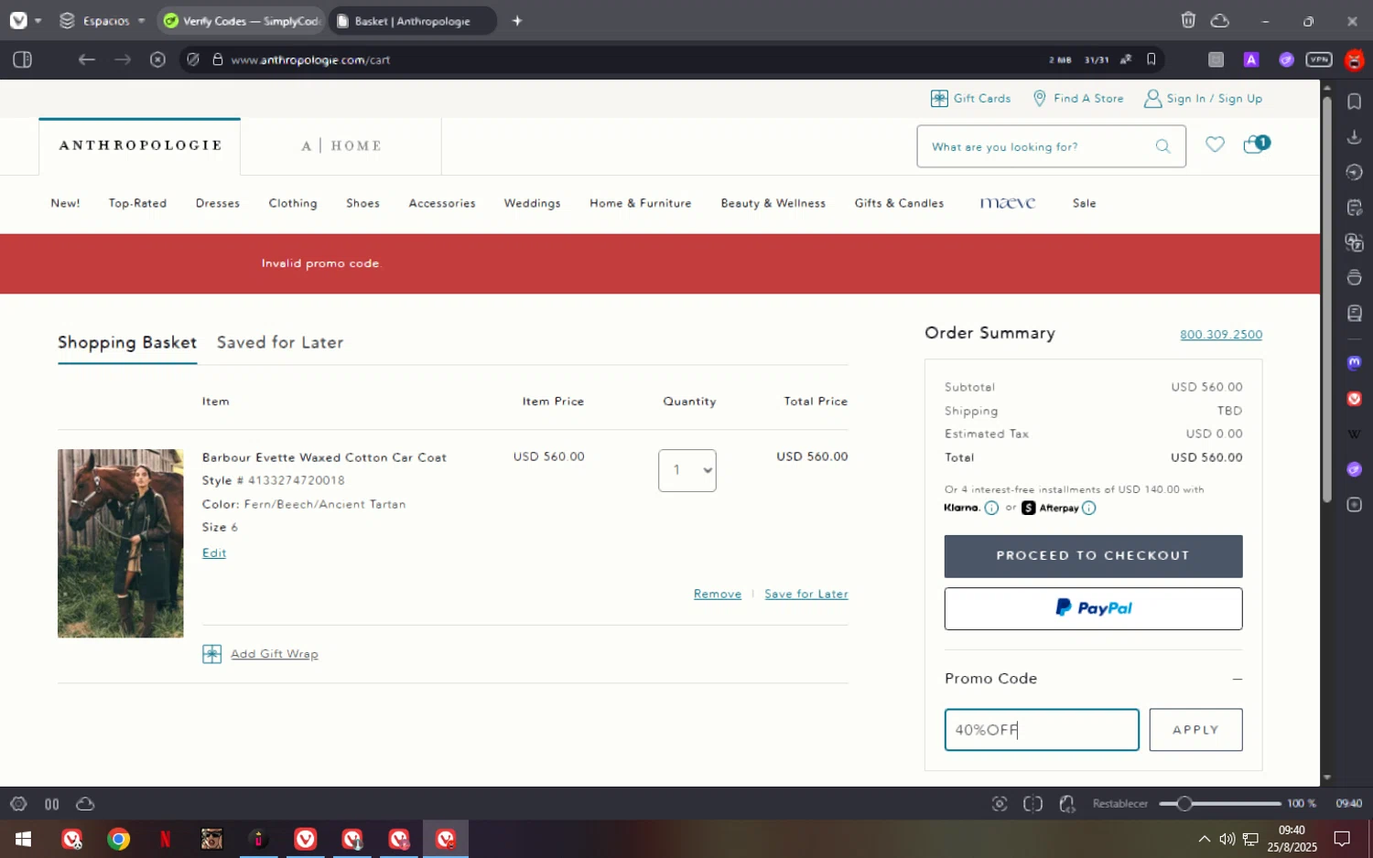Open the Vivaldi main menu icon

[x=18, y=20]
